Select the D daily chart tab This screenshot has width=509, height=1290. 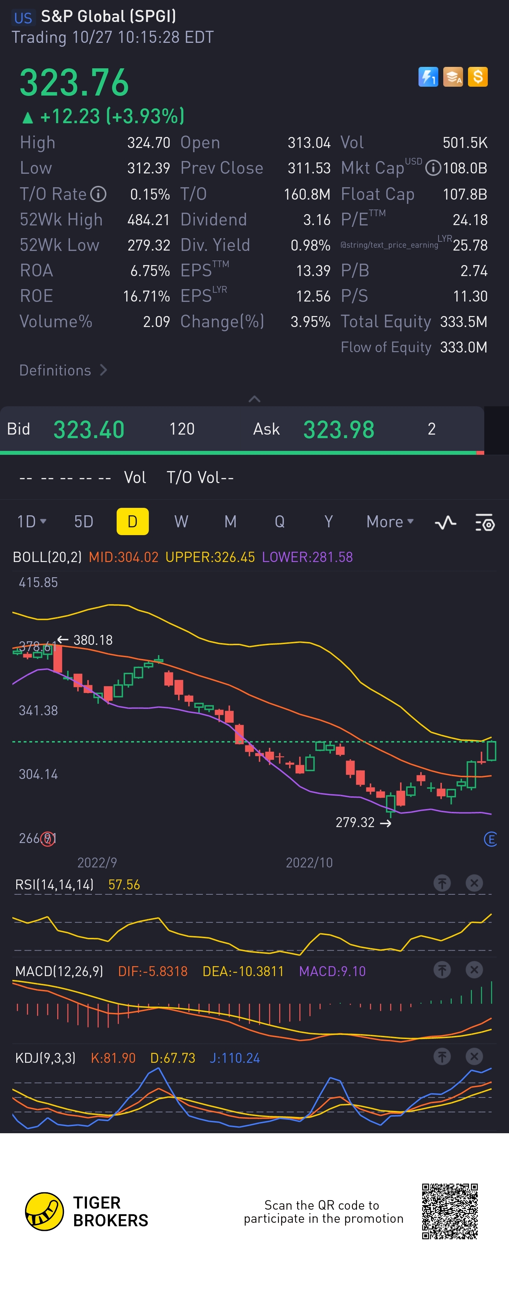(x=133, y=521)
